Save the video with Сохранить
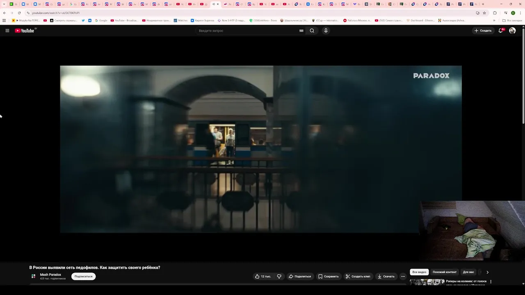Viewport: 525px width, 295px height. (329, 277)
